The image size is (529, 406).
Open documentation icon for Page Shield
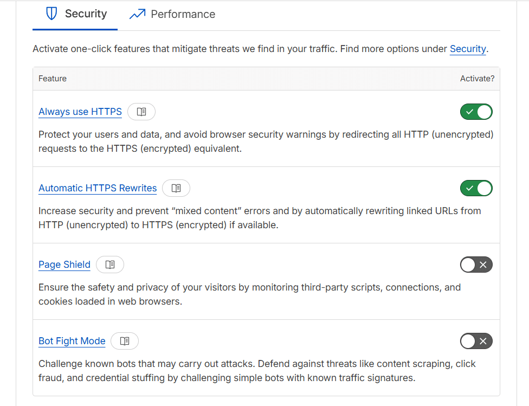tap(110, 265)
